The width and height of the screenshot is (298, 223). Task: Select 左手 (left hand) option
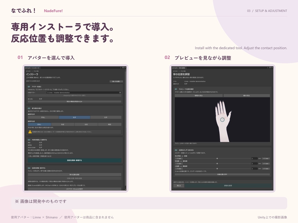(x=106, y=117)
